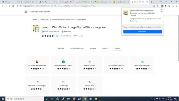Switch to the Settings browser tab
The image size is (179, 101).
9,2
